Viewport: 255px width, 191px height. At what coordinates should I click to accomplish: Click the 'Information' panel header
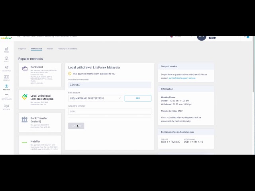pos(186,89)
